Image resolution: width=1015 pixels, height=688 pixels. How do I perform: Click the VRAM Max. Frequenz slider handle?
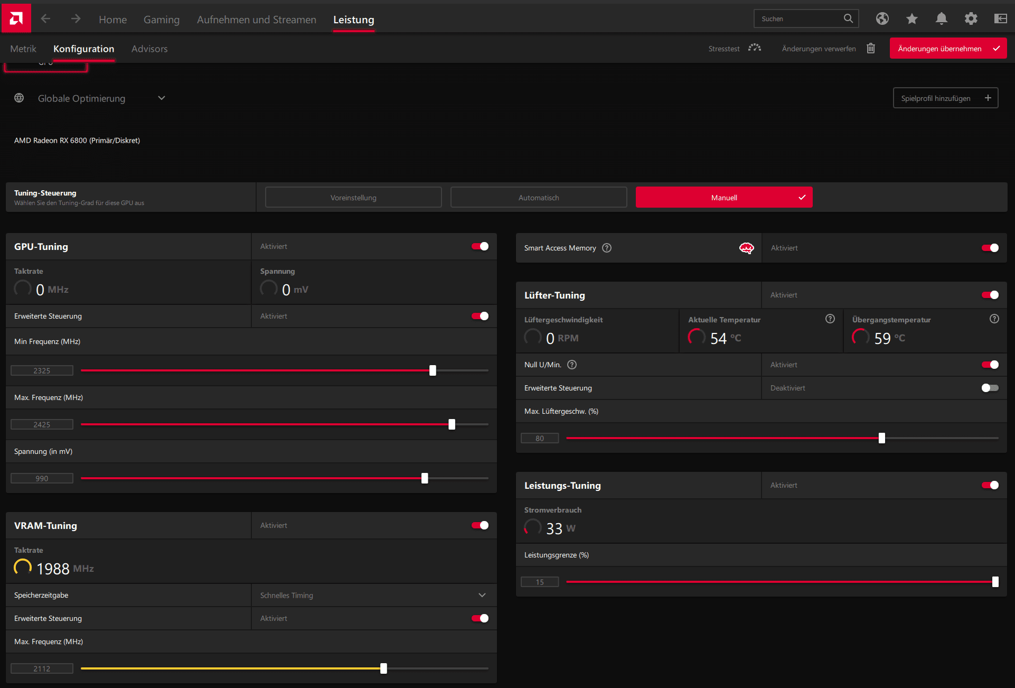(383, 668)
